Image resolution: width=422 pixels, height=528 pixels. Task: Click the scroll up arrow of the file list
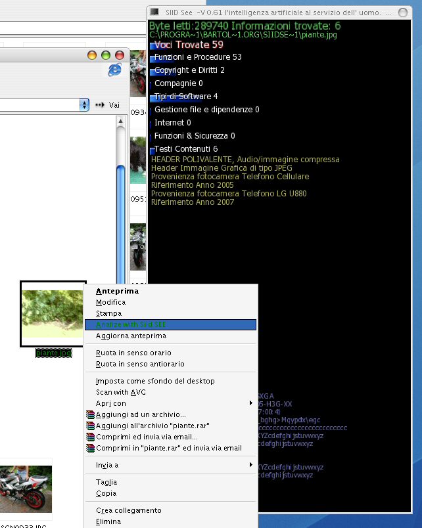120,121
